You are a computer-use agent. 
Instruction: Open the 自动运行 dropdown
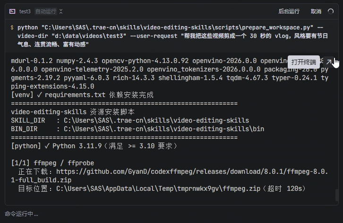coord(49,11)
